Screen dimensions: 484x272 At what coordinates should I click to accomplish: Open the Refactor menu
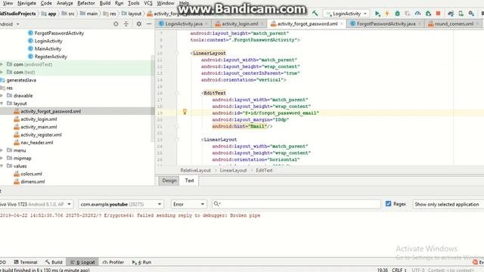click(85, 3)
